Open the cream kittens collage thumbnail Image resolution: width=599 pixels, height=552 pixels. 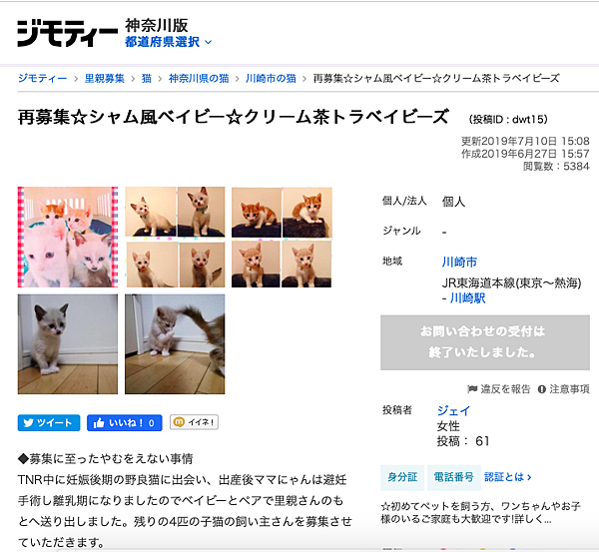click(175, 237)
